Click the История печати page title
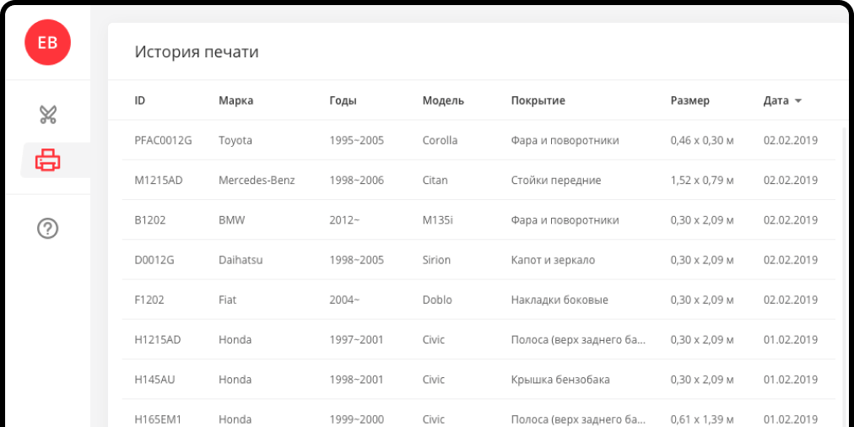This screenshot has height=427, width=854. (x=197, y=51)
